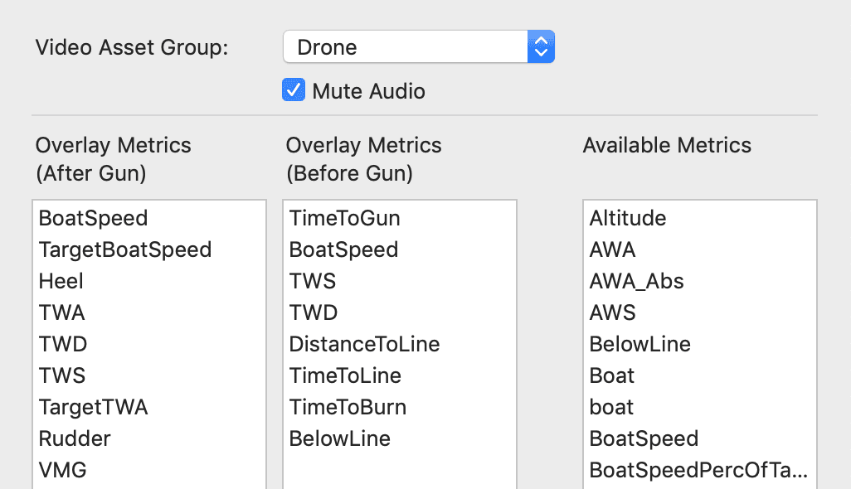The height and width of the screenshot is (489, 851).
Task: Select TimeToGun in Before Gun list
Action: click(x=400, y=218)
